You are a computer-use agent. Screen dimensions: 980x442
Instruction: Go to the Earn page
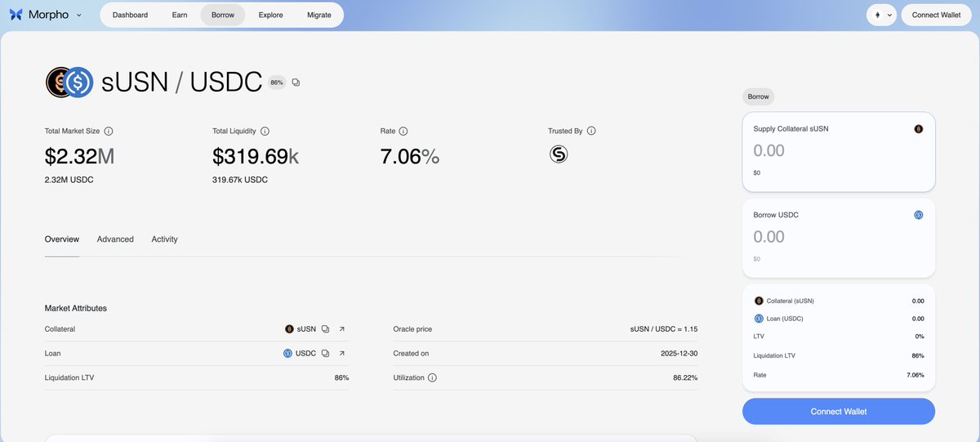180,15
